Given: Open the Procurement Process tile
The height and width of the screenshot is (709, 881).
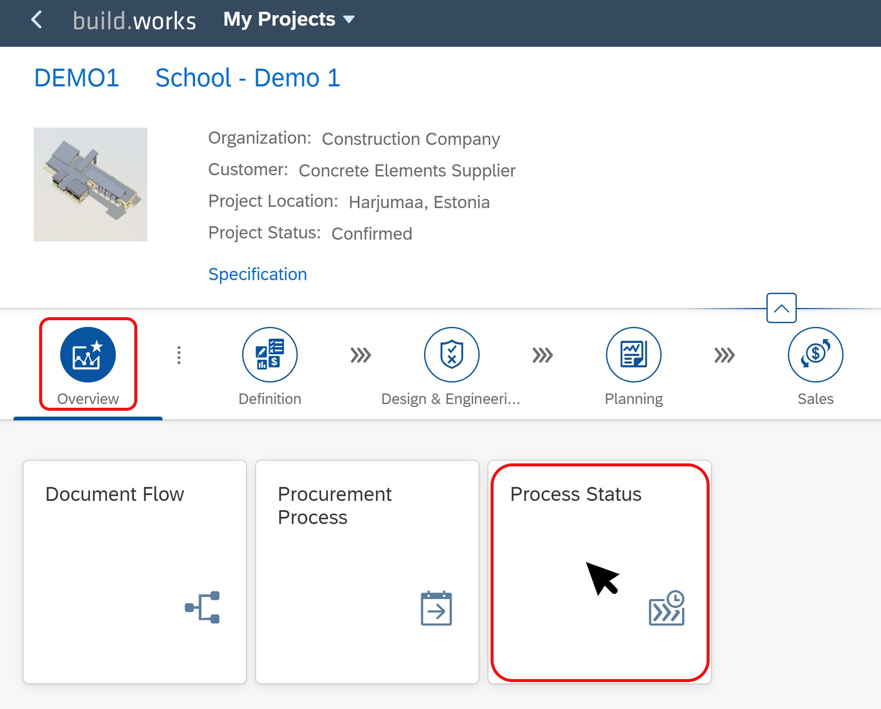Looking at the screenshot, I should pos(367,572).
